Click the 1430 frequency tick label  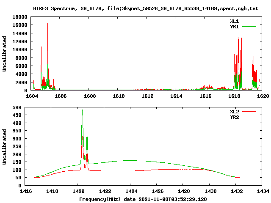[210, 191]
